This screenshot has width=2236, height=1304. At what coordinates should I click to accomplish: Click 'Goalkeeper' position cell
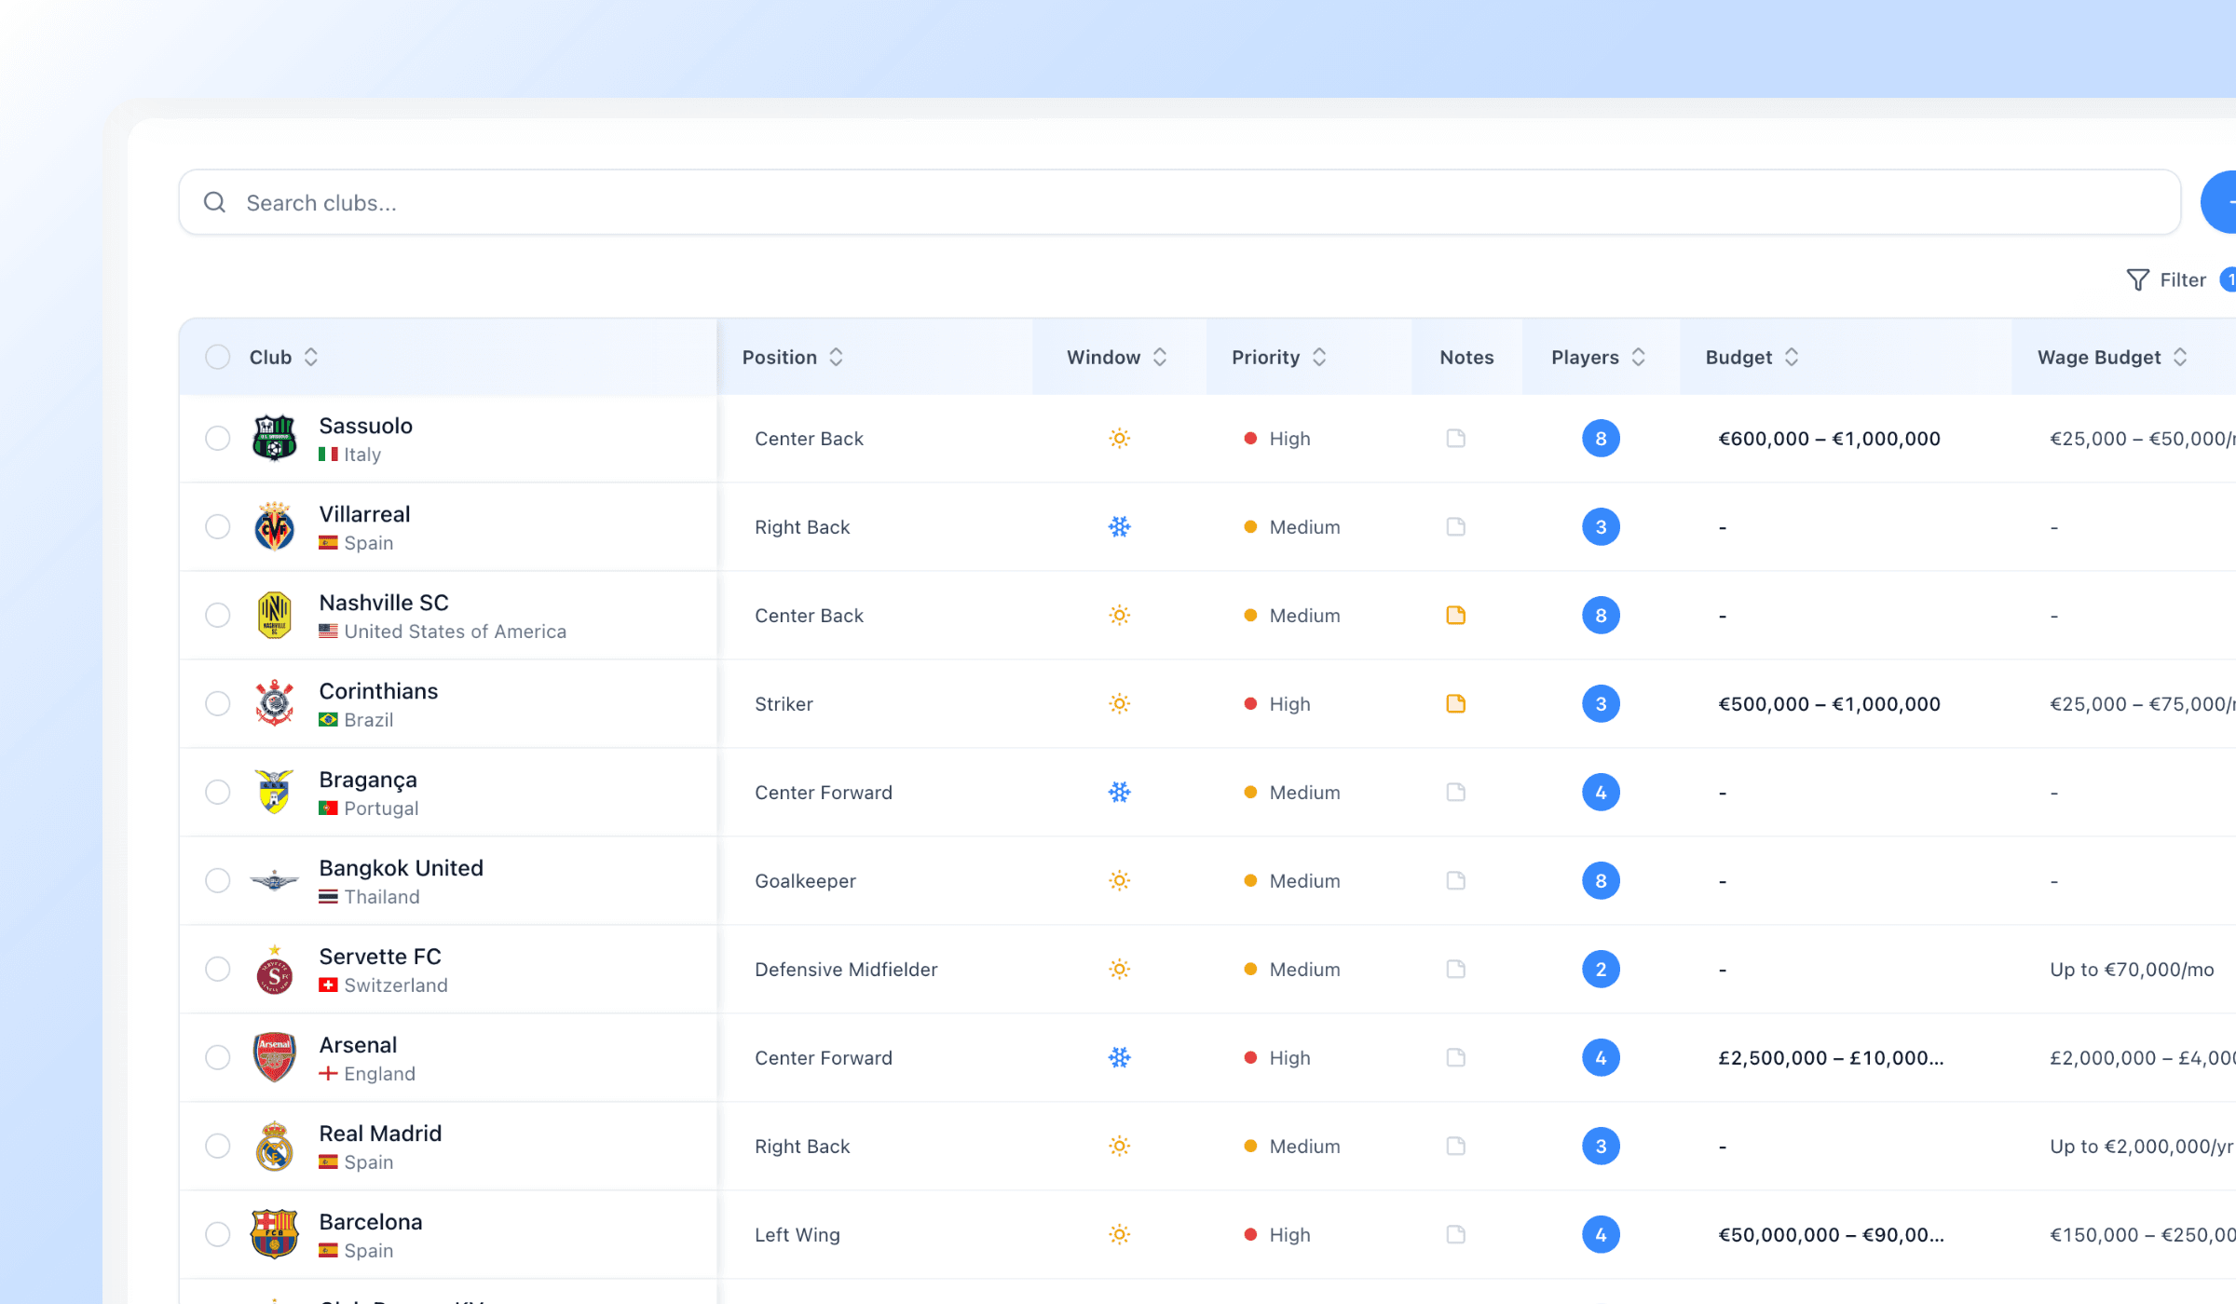tap(805, 880)
